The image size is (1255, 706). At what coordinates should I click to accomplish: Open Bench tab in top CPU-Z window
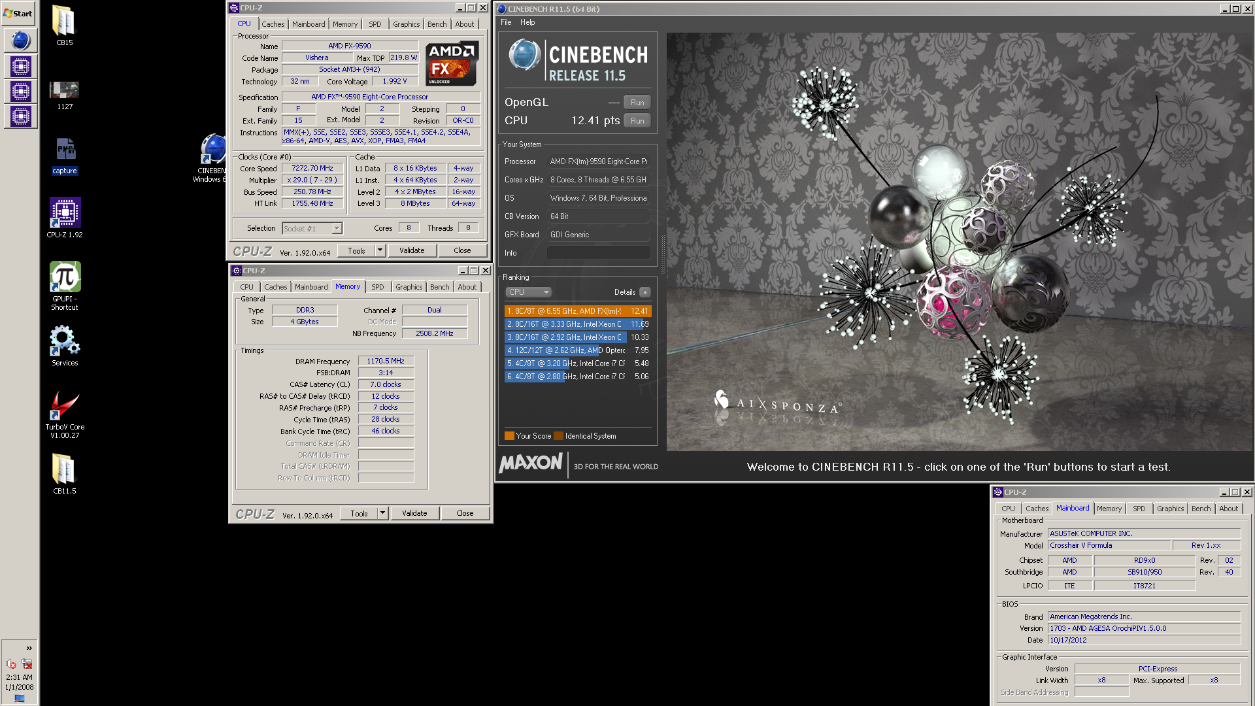coord(437,24)
